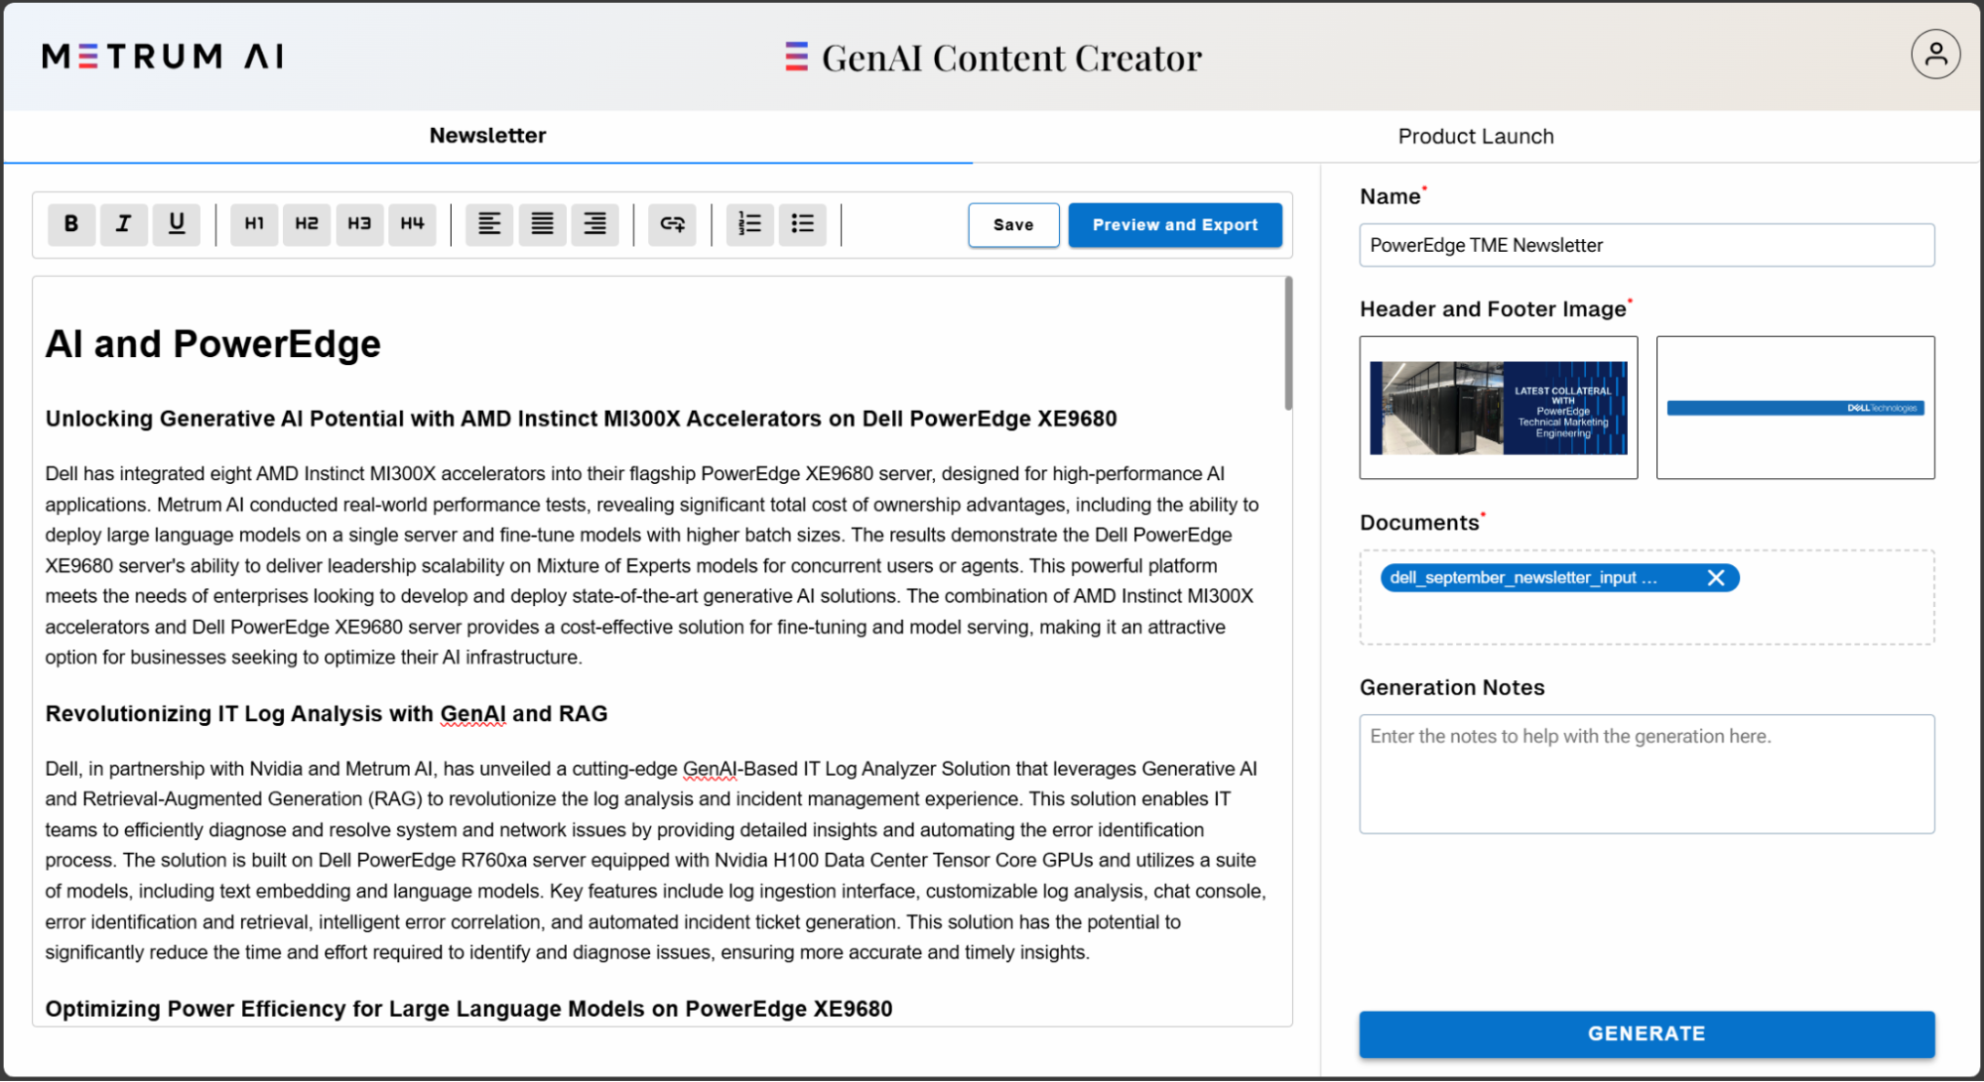Align text right

(x=595, y=224)
